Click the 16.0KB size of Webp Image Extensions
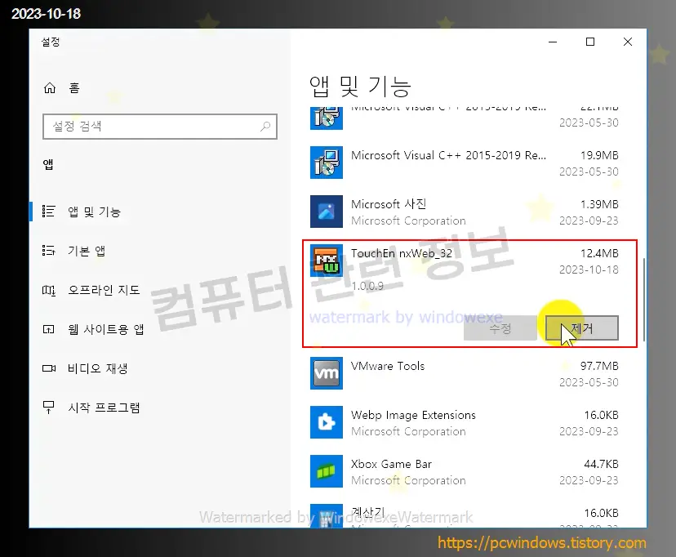Screen dimensions: 676x557 (x=601, y=415)
